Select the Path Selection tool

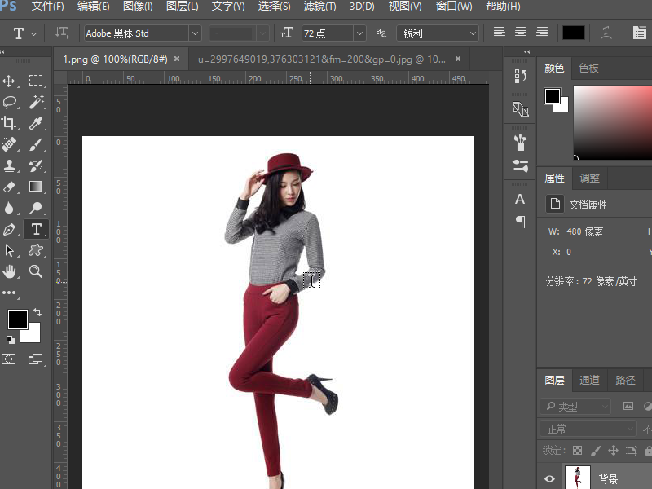tap(9, 250)
